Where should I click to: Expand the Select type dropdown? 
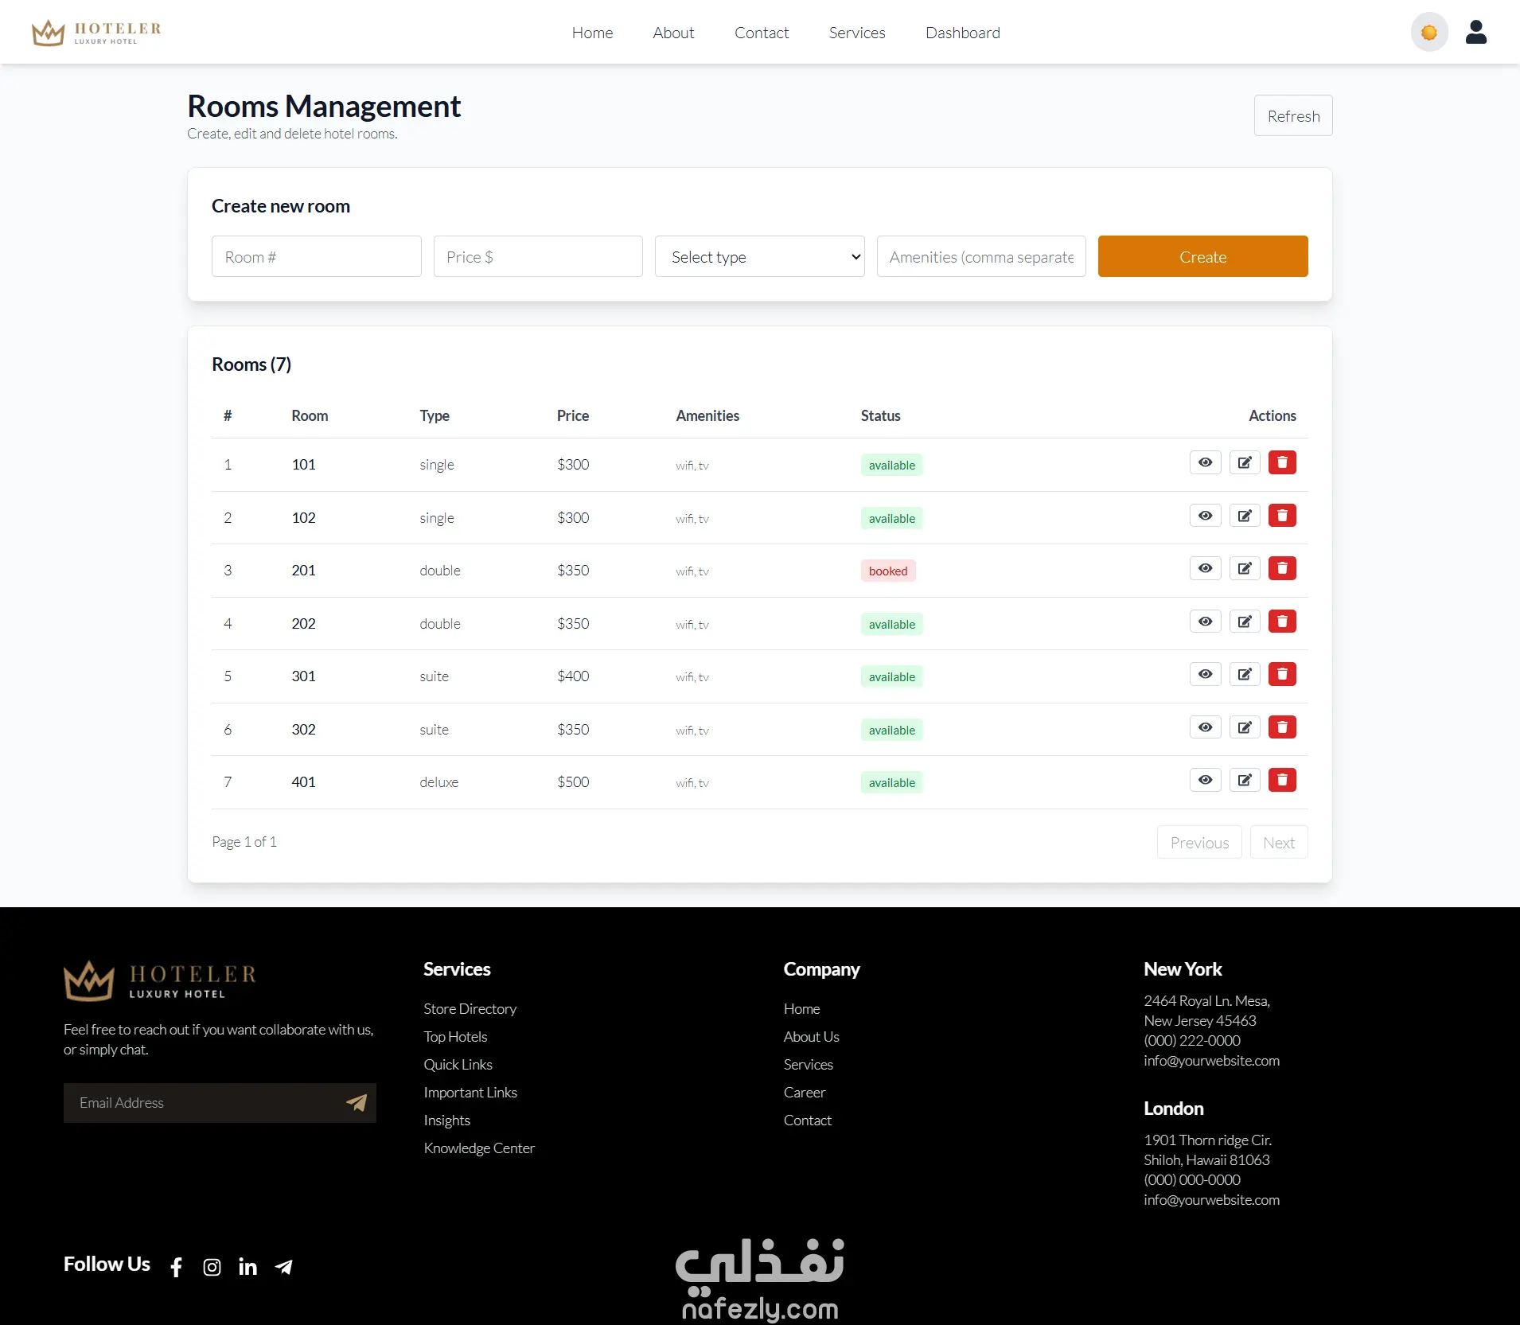pos(759,256)
